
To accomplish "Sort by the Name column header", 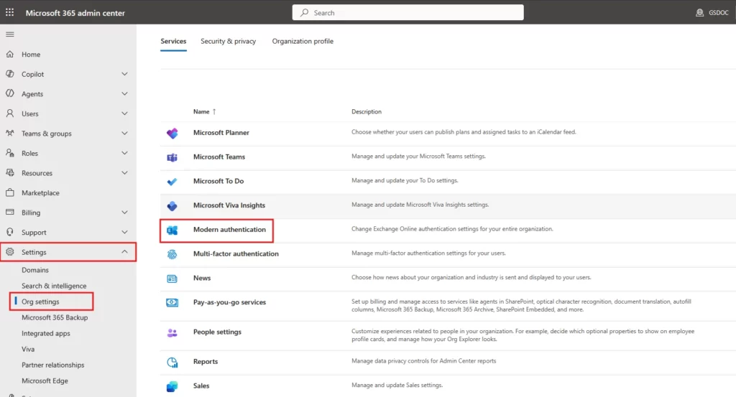I will pyautogui.click(x=201, y=111).
